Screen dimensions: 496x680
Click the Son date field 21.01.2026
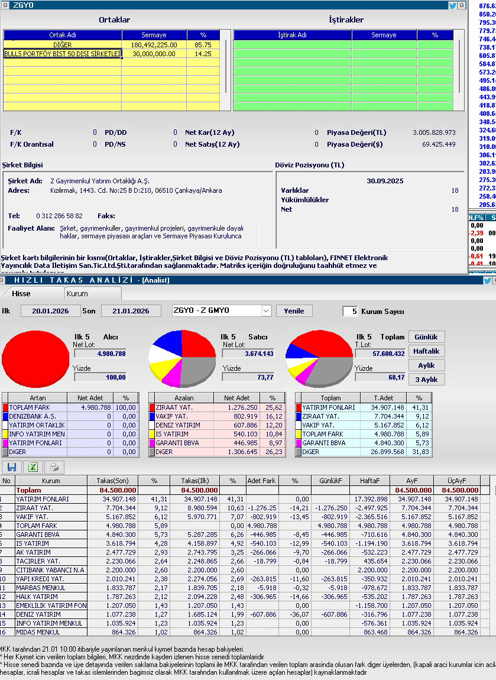coord(131,311)
